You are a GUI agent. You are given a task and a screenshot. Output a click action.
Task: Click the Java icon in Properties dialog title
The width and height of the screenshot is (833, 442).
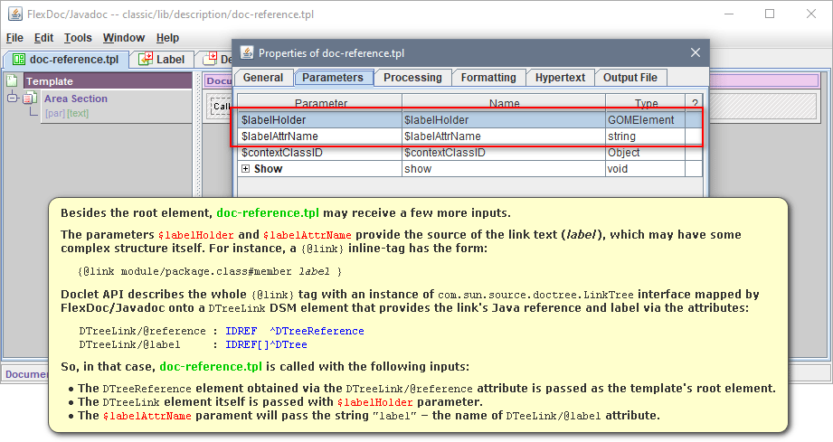(x=246, y=53)
